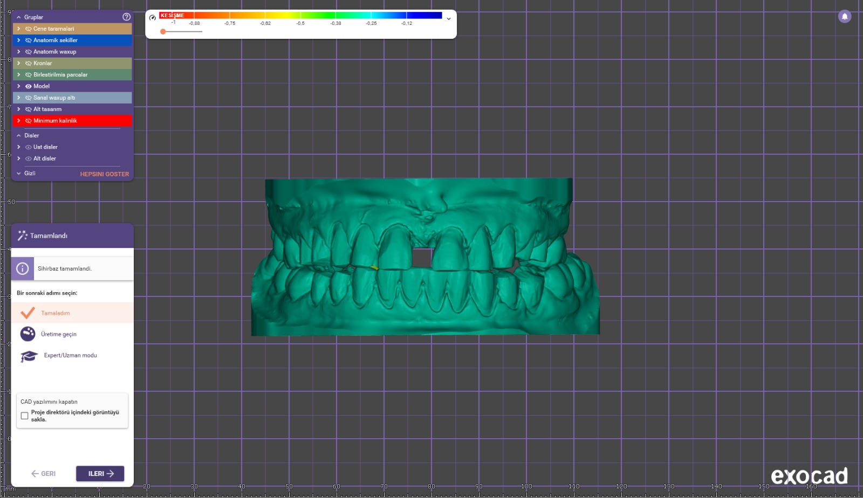Click the gauge icon beside color scale
The height and width of the screenshot is (498, 863).
point(153,18)
